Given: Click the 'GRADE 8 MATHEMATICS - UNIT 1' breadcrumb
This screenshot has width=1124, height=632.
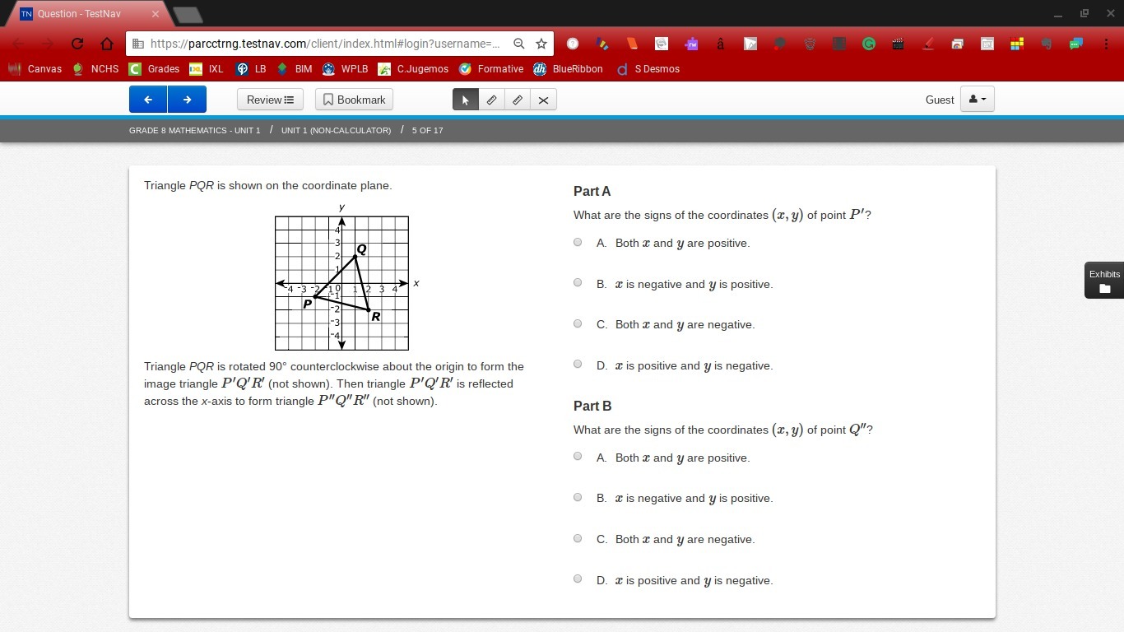Looking at the screenshot, I should click(194, 130).
